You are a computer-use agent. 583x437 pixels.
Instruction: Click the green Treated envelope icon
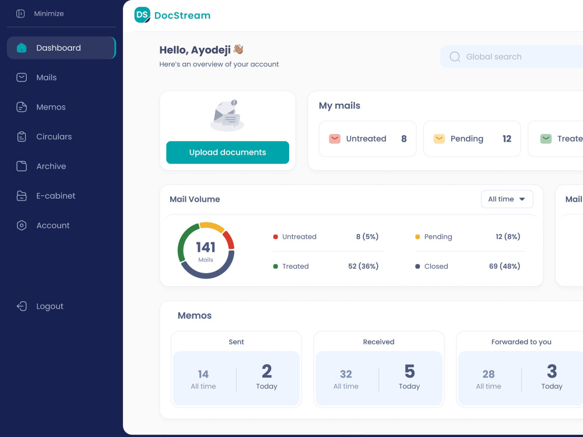click(546, 139)
